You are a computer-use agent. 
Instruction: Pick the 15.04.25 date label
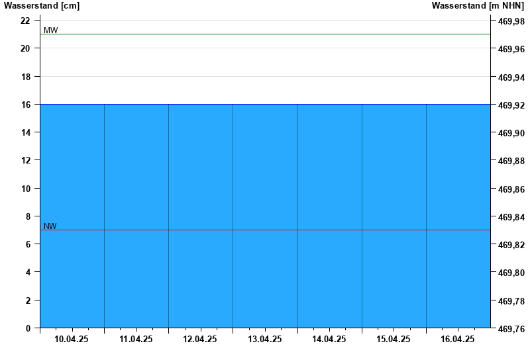pyautogui.click(x=394, y=340)
